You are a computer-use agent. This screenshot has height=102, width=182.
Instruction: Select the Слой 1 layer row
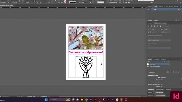pyautogui.click(x=166, y=9)
